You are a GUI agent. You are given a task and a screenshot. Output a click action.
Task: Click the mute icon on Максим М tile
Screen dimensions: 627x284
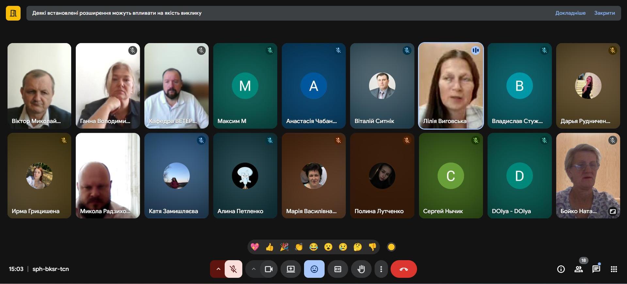click(x=270, y=50)
